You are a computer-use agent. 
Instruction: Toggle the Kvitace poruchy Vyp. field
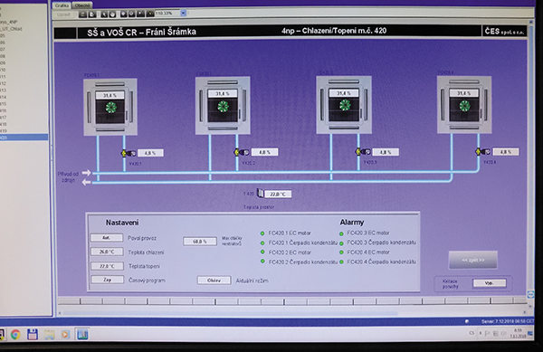[490, 283]
